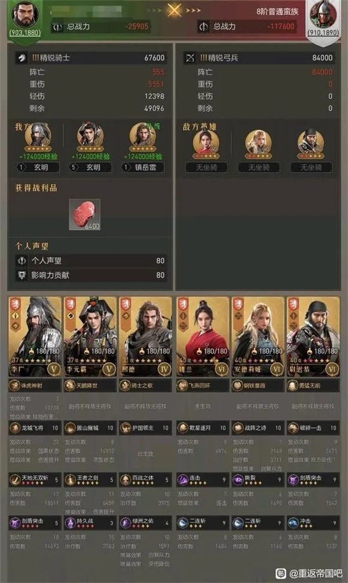Click the 影响力贡献 trophy icon
This screenshot has height=583, width=348.
[x=22, y=275]
